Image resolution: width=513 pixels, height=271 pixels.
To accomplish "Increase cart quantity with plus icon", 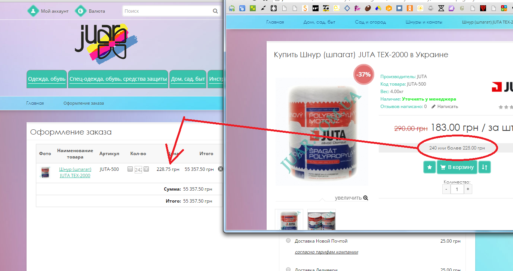I will [146, 169].
